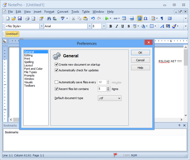190x160 pixels.
Task: Click the Print Preview icon
Action: tap(33, 18)
